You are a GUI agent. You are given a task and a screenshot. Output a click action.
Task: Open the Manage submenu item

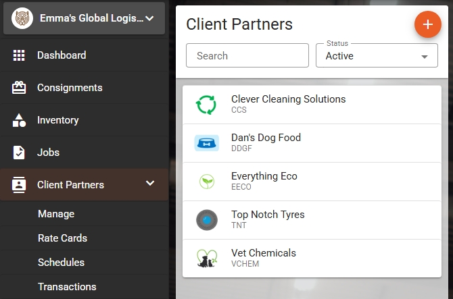84,214
